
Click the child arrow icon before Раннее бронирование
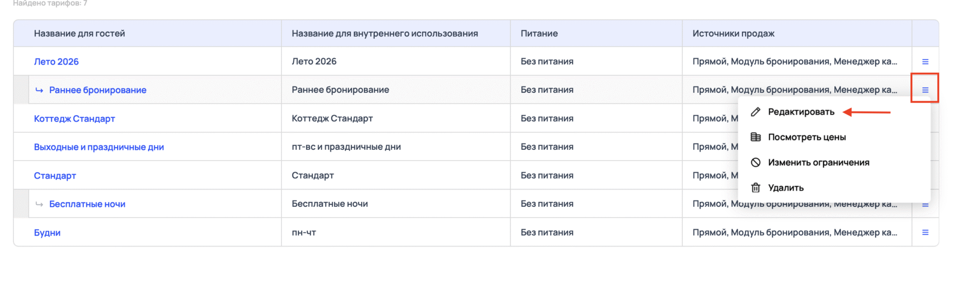(39, 90)
